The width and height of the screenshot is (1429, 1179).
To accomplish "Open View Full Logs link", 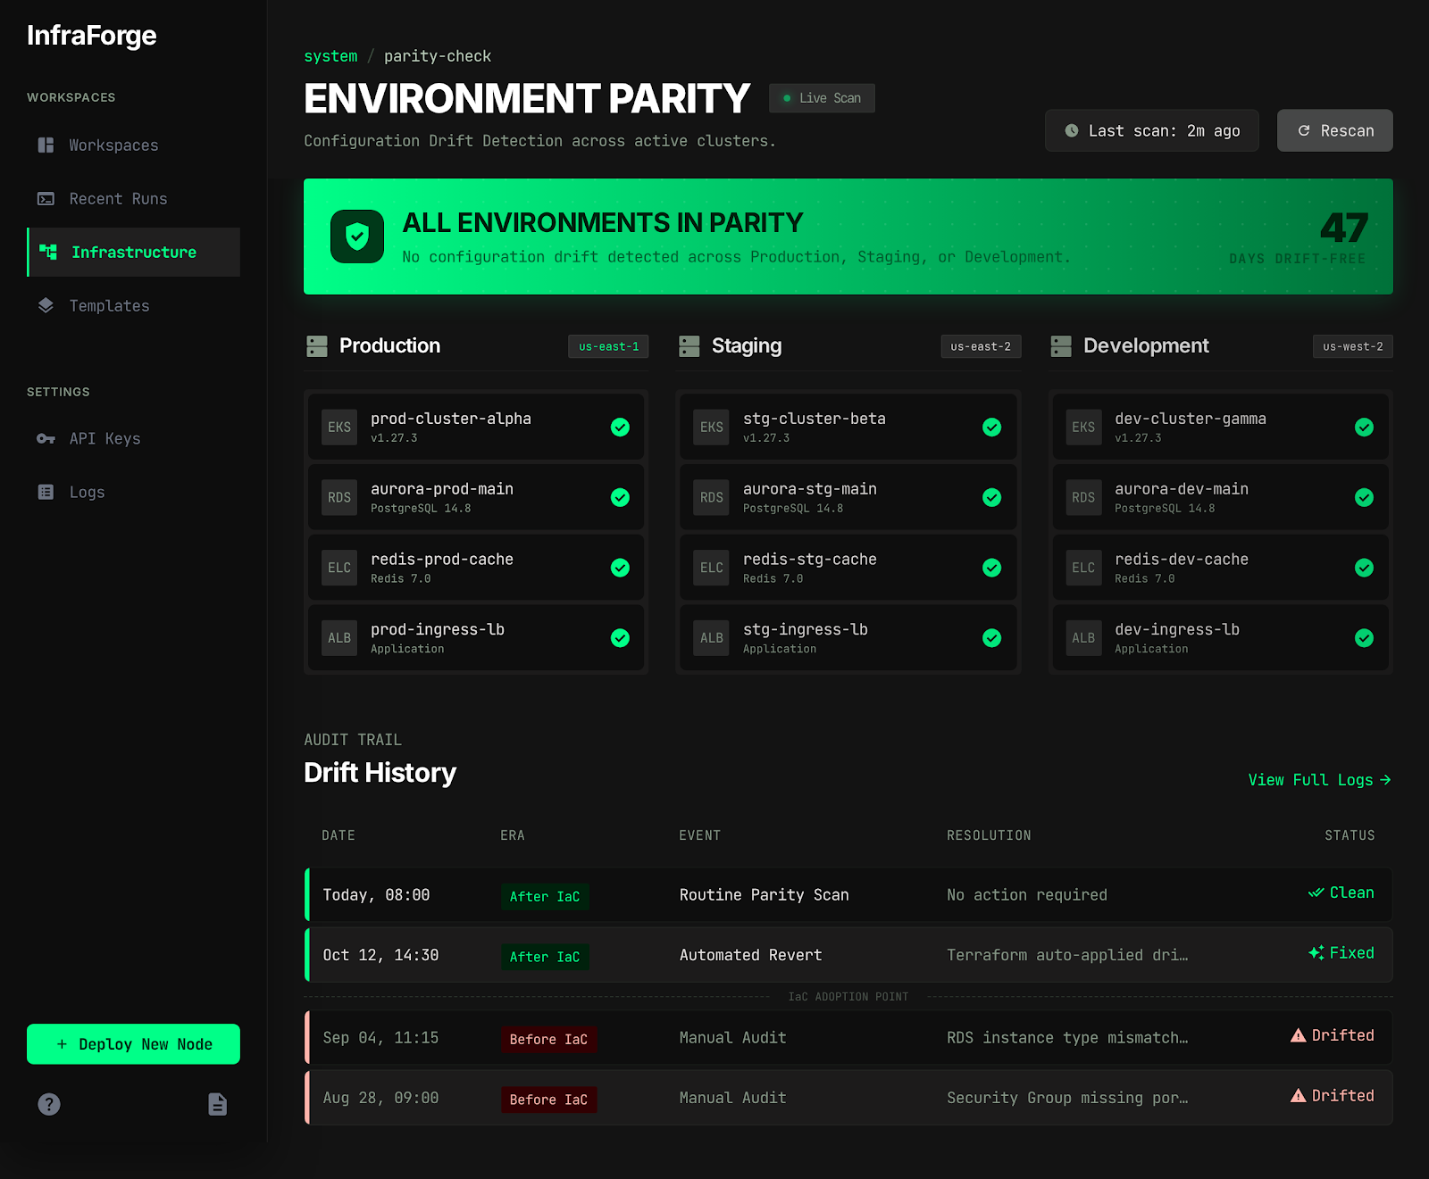I will click(1320, 780).
